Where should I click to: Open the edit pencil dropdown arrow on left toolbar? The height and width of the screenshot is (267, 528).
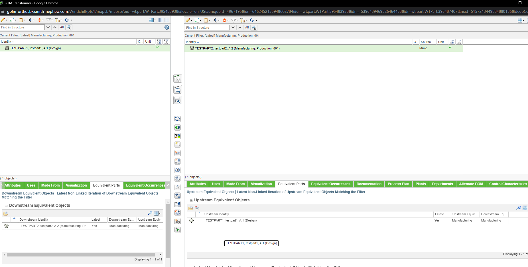[7, 20]
